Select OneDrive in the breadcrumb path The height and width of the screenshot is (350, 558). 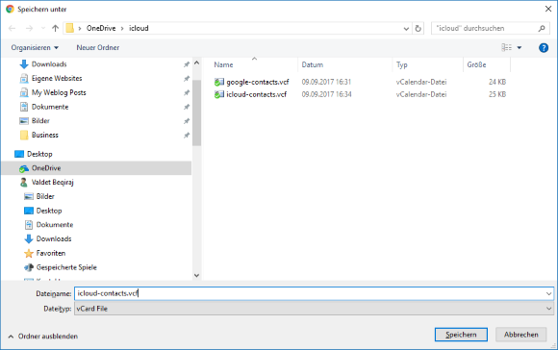pyautogui.click(x=101, y=28)
